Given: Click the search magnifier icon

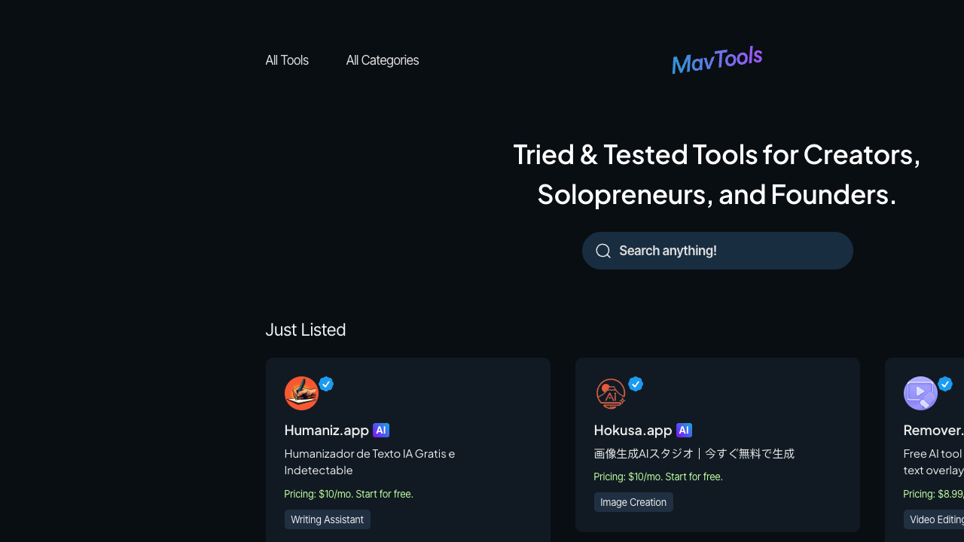Looking at the screenshot, I should point(603,251).
